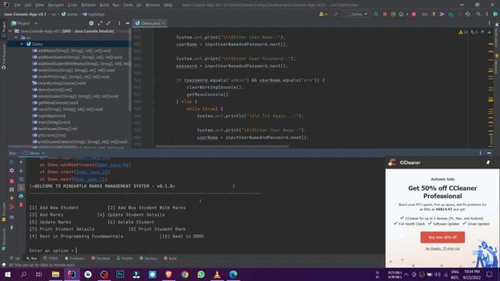Click the camera thread dump icon

(12, 189)
